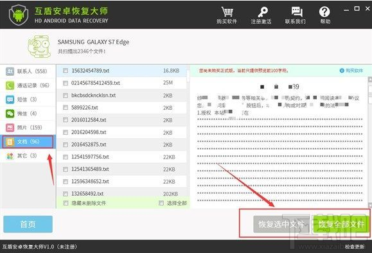
Task: Check the box for 5899226.txt
Action: coord(66,108)
